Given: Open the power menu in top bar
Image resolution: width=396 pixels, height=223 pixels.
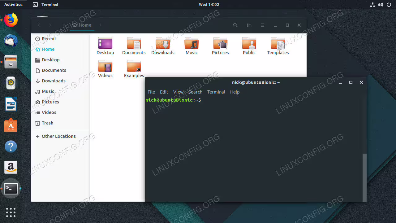Looking at the screenshot, I should pos(389,5).
